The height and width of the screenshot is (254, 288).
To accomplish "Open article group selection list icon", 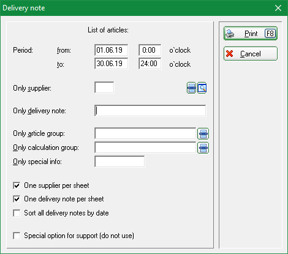I will [203, 133].
